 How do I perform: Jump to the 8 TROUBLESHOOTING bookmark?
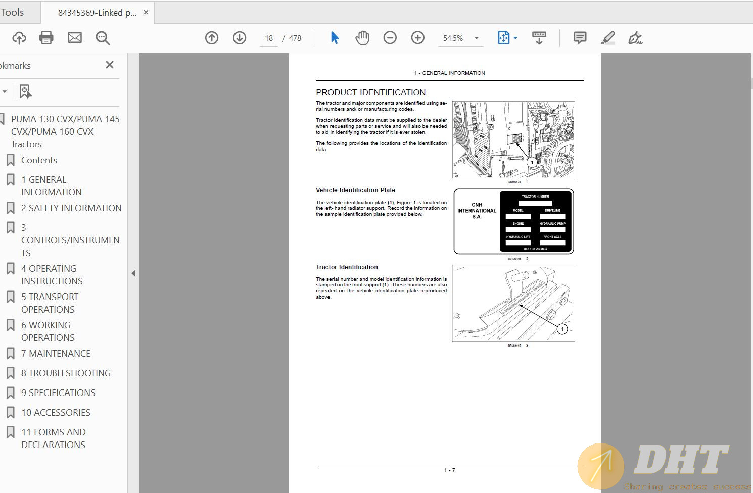[66, 373]
